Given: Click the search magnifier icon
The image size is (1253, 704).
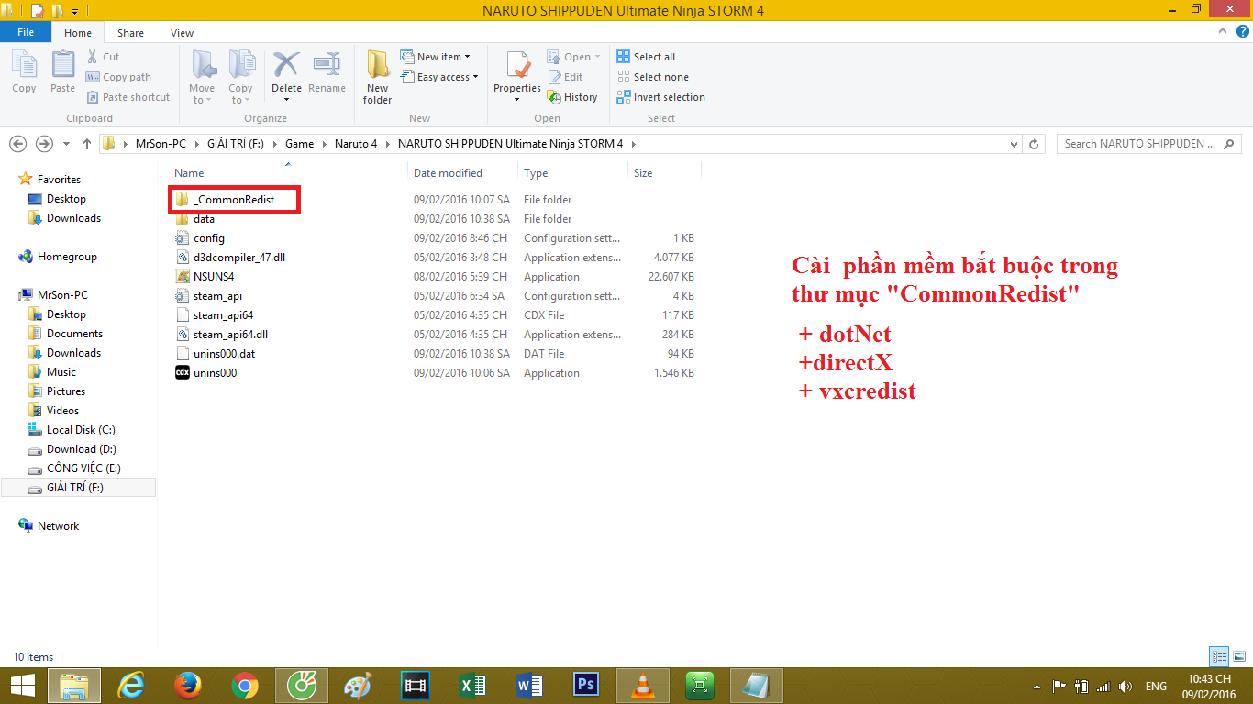Looking at the screenshot, I should [x=1229, y=144].
